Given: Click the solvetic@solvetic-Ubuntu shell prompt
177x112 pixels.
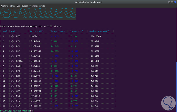Looking at the screenshot, I should click(17, 111).
